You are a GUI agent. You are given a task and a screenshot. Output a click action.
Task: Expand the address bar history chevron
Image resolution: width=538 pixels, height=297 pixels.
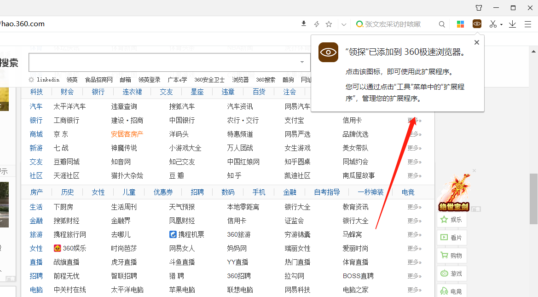344,24
